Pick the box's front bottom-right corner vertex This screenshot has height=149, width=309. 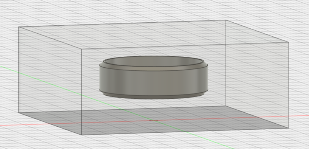click(289, 128)
